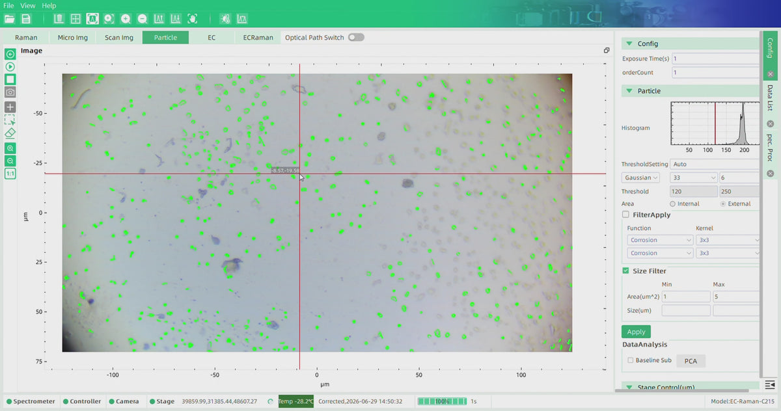Click the trash/delete icon in the top toolbar
This screenshot has width=781, height=411.
coord(59,19)
